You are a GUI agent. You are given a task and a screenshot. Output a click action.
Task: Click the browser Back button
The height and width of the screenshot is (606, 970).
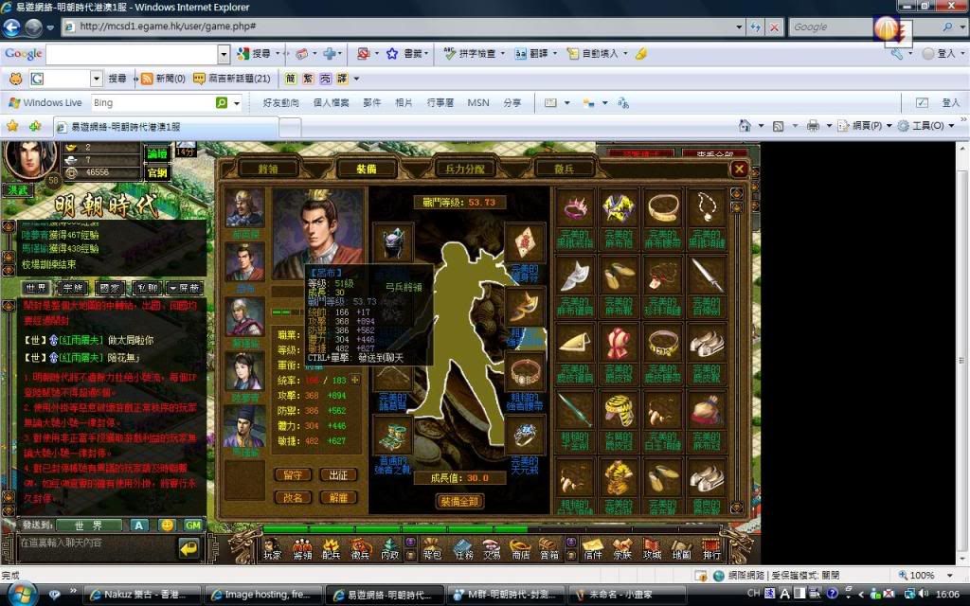tap(11, 27)
